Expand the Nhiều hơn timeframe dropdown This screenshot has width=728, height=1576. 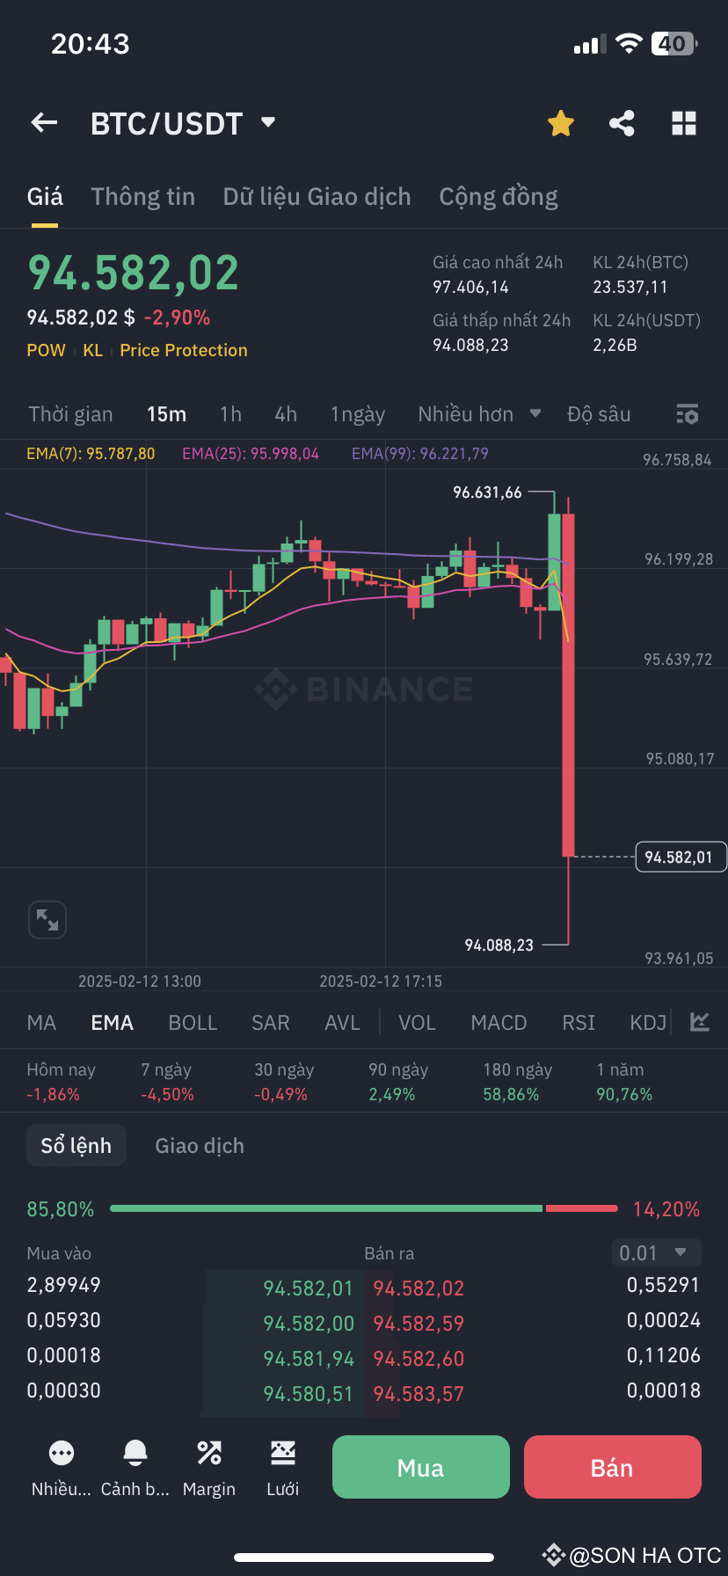(x=479, y=413)
